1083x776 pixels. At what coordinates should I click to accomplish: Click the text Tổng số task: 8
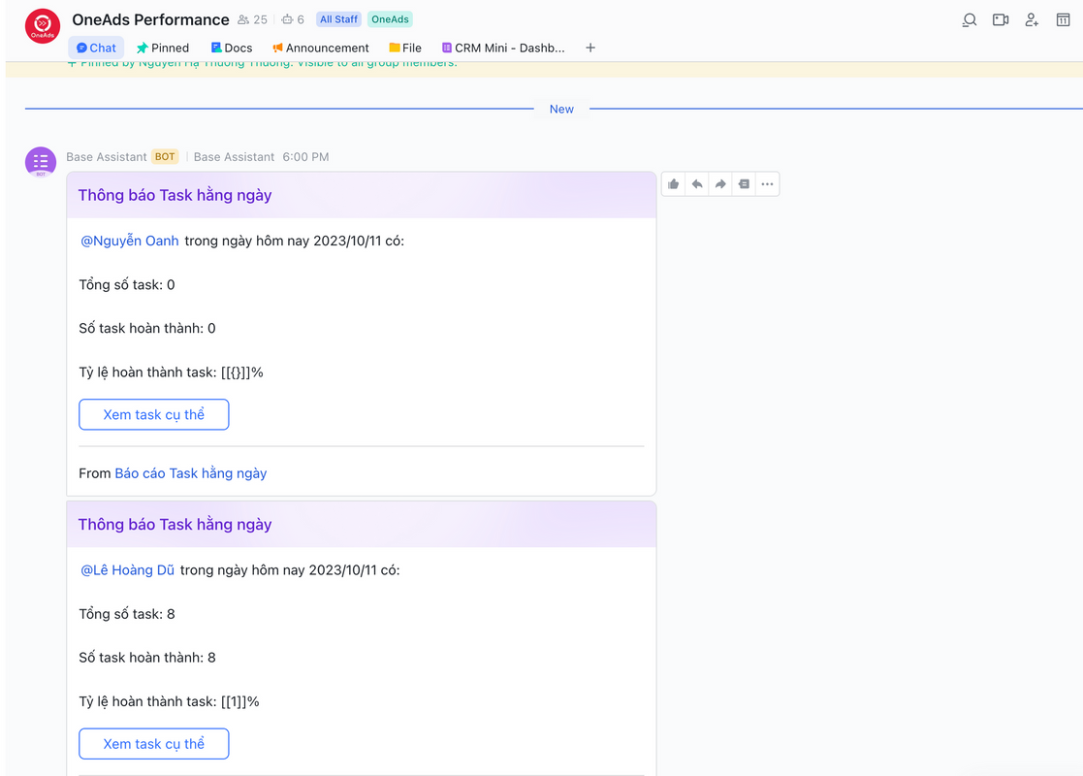[x=127, y=614]
